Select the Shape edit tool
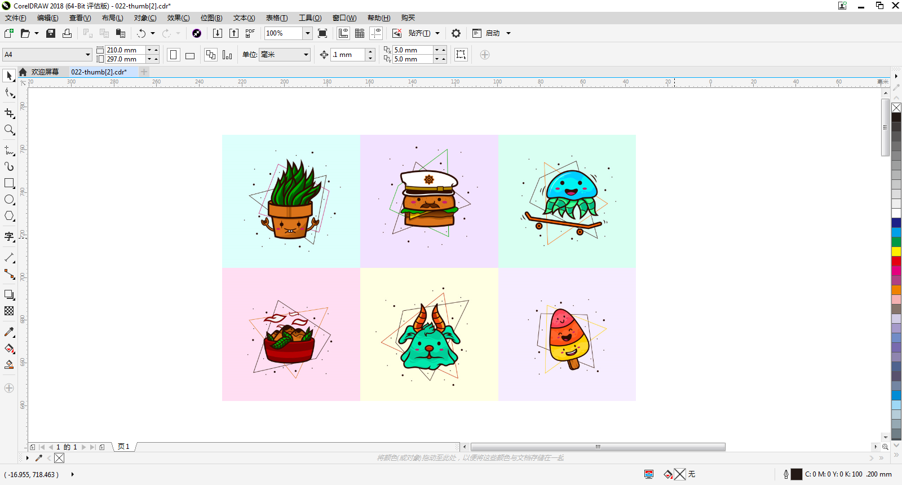This screenshot has height=485, width=902. click(x=9, y=92)
